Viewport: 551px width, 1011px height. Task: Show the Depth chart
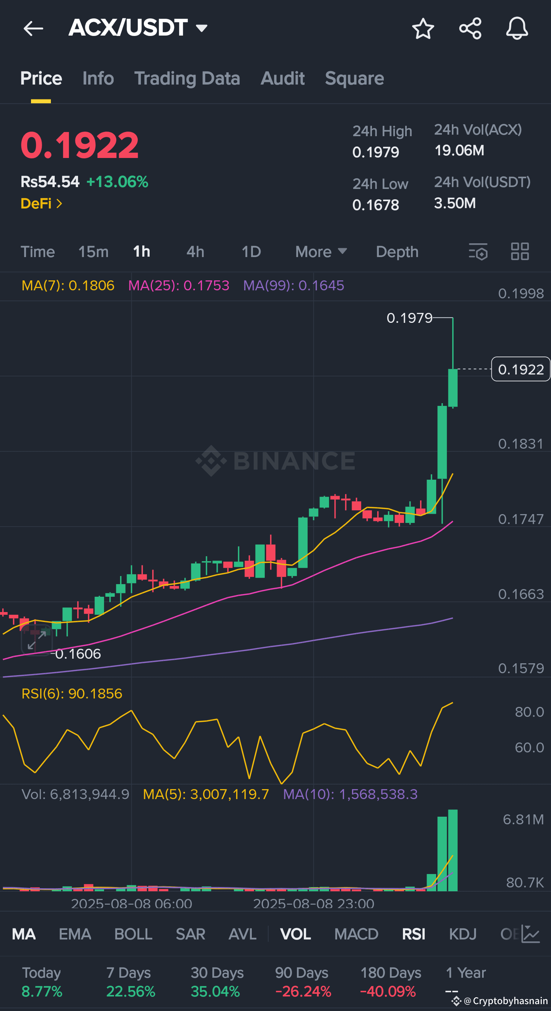(397, 252)
